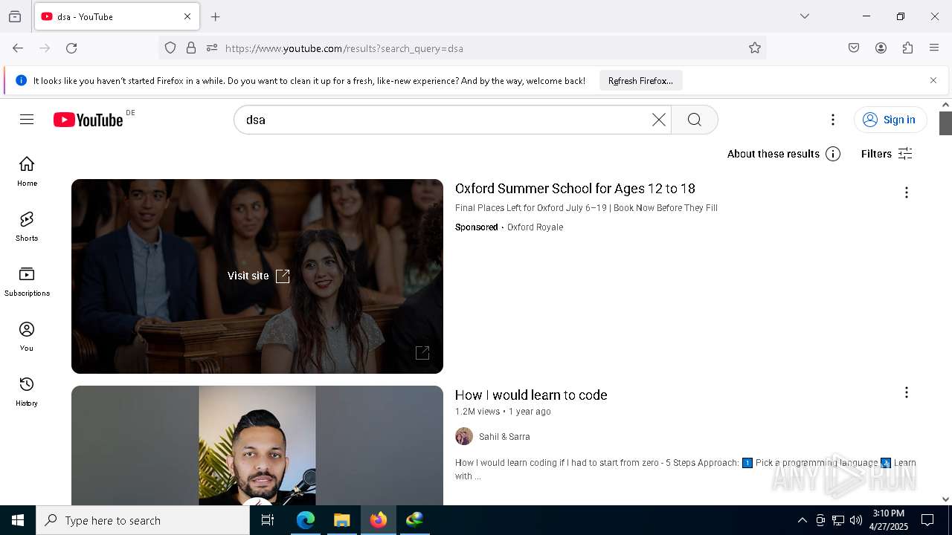
Task: Click Firefox icon in taskbar
Action: [x=379, y=520]
